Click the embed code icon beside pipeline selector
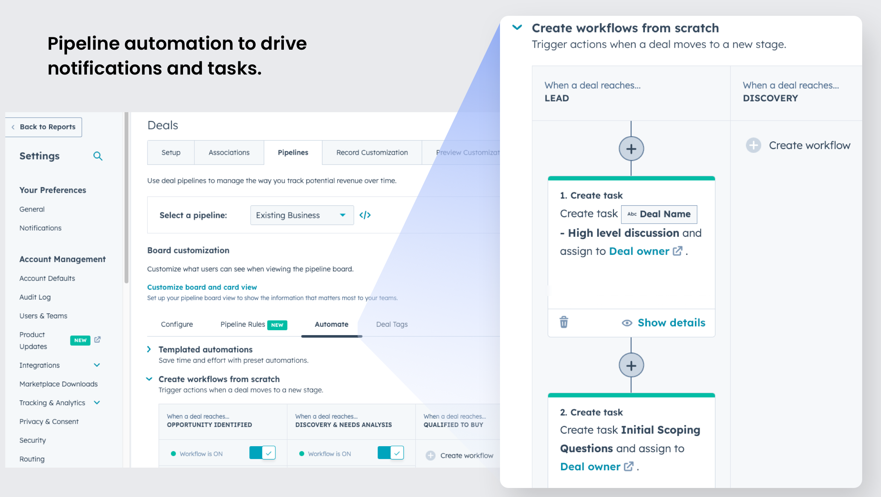Image resolution: width=881 pixels, height=497 pixels. 365,215
